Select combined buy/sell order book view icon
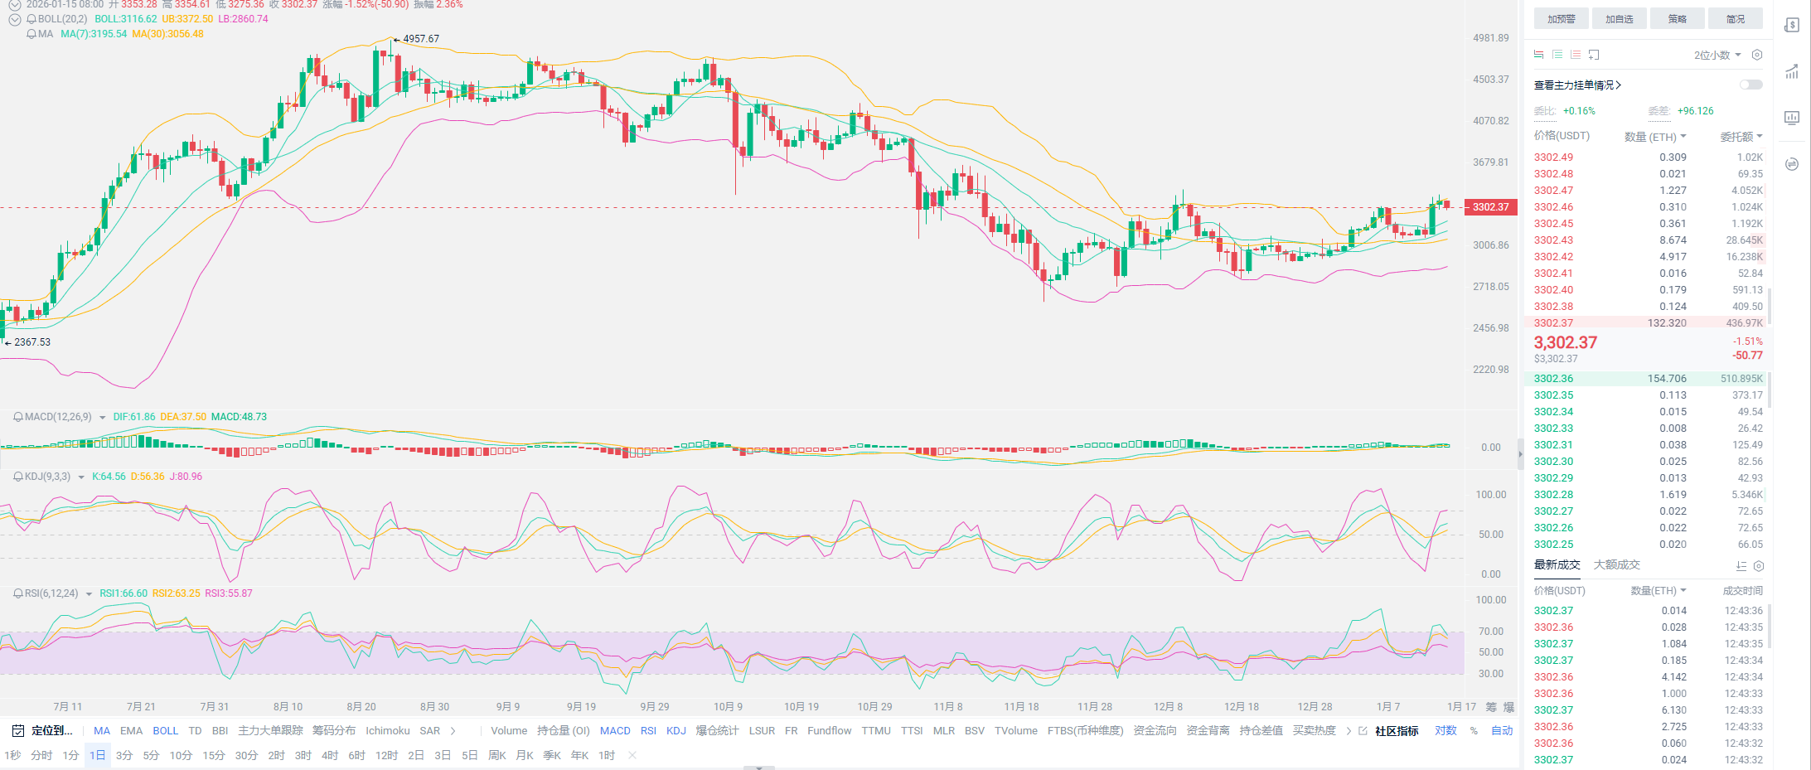The image size is (1811, 770). tap(1538, 55)
